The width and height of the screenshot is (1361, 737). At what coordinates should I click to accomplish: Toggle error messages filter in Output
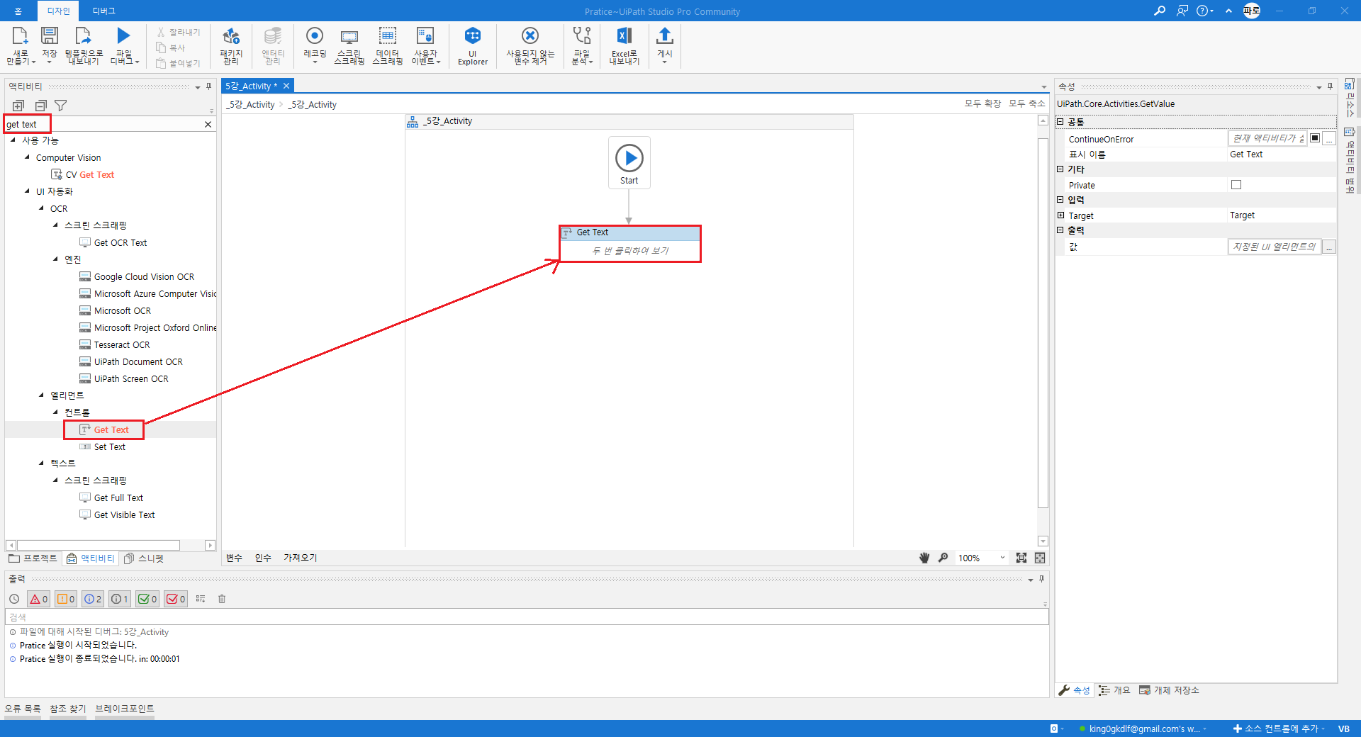(x=38, y=599)
